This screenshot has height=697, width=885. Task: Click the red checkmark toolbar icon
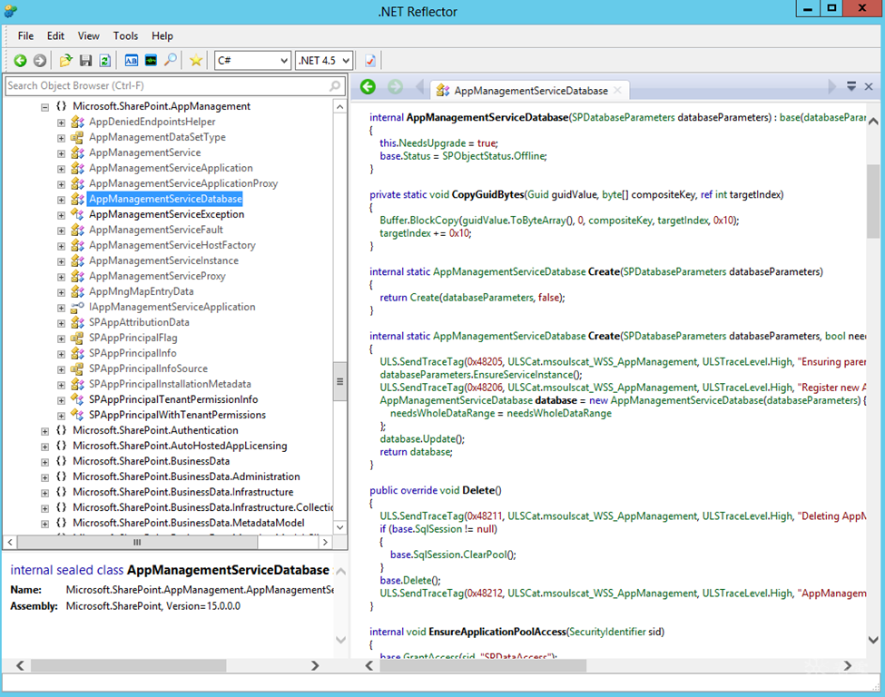(x=370, y=61)
